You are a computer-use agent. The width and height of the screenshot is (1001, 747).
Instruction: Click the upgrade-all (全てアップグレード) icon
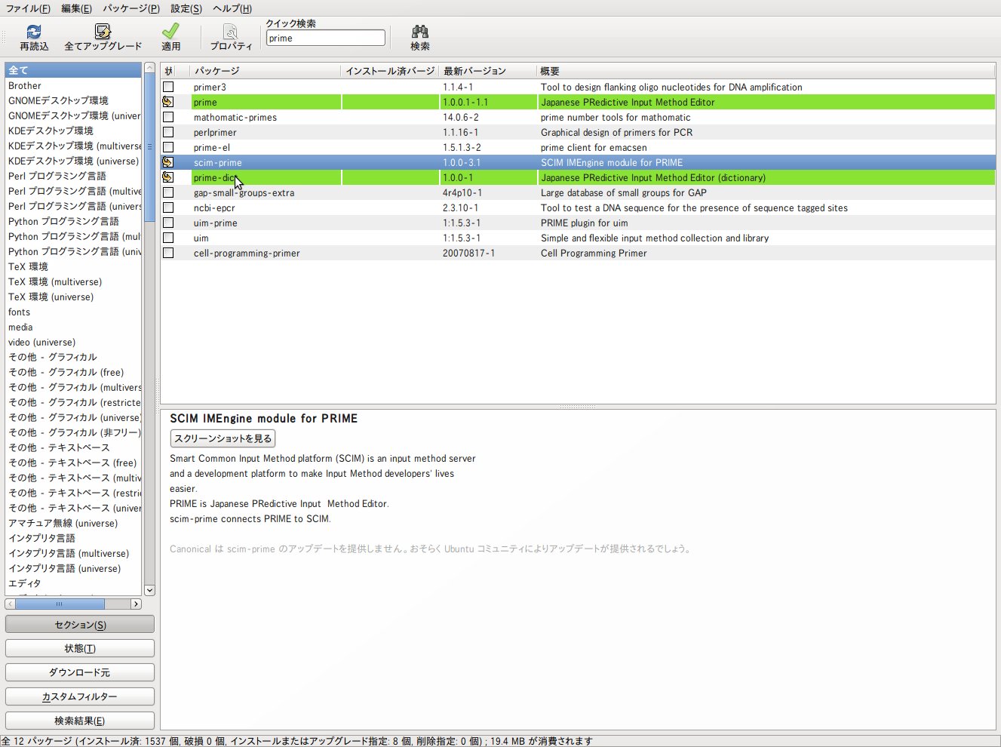point(103,32)
